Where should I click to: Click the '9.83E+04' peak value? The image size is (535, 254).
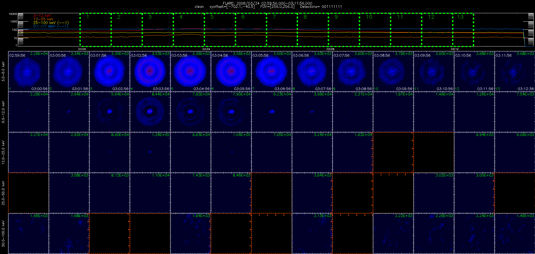[x=201, y=135]
